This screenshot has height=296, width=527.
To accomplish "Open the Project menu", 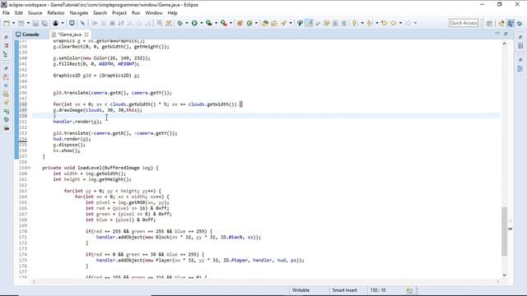I will click(119, 13).
